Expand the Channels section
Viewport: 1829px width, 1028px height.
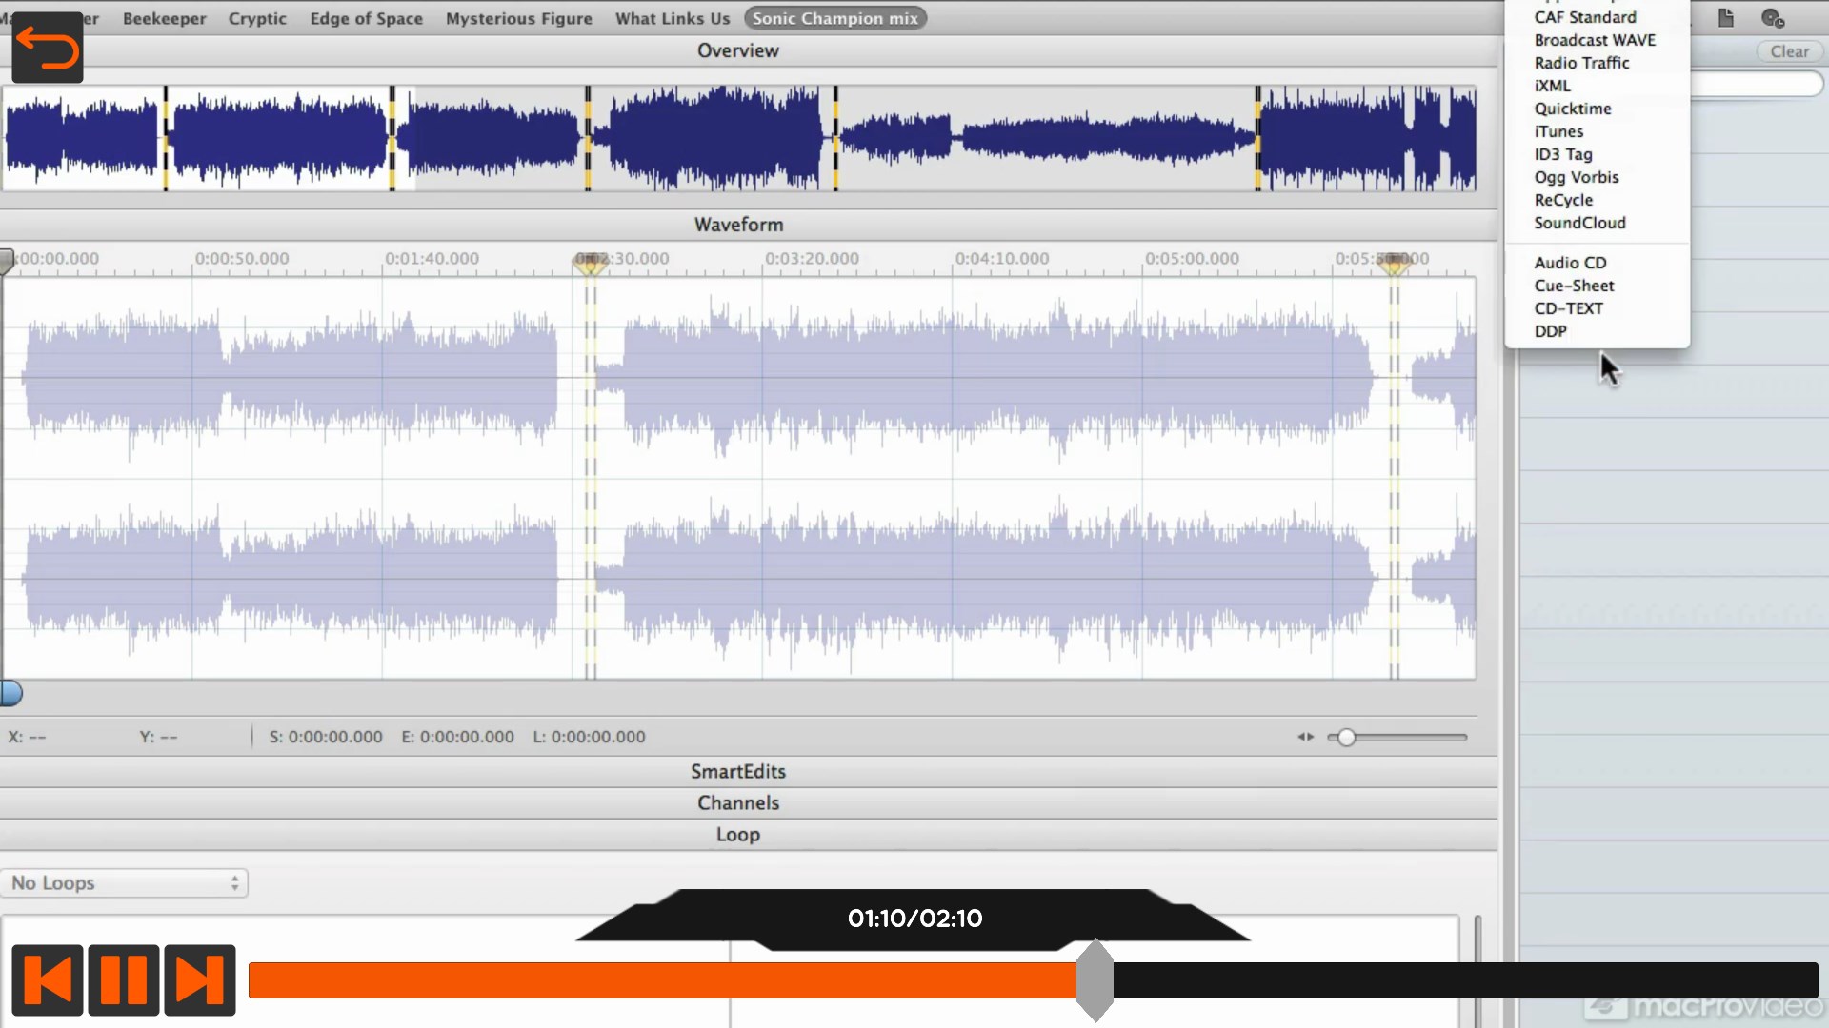pos(738,803)
